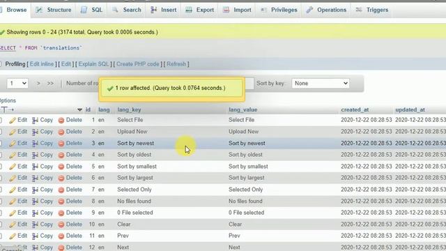The height and width of the screenshot is (251, 446).
Task: Click the red Delete icon for row 8
Action: coord(61,201)
